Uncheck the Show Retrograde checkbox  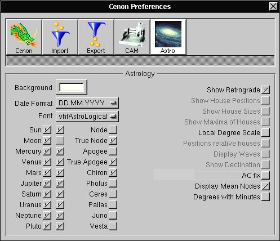click(x=265, y=90)
